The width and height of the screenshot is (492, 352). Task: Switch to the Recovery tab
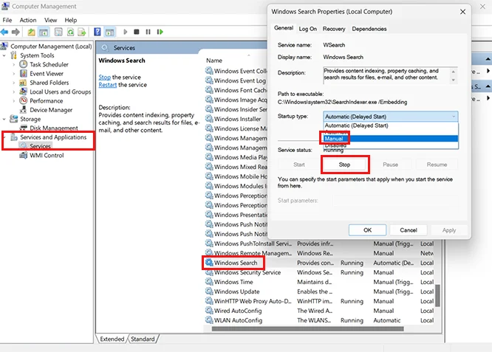tap(334, 29)
